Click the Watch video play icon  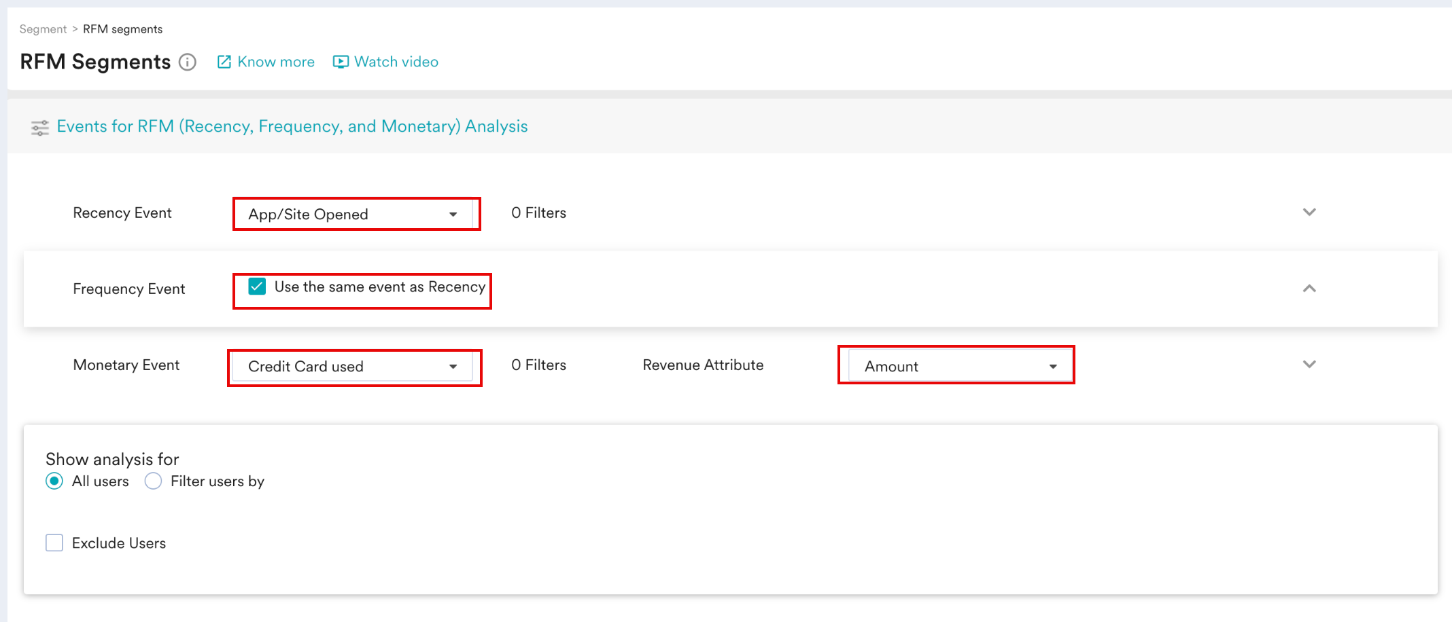[341, 62]
